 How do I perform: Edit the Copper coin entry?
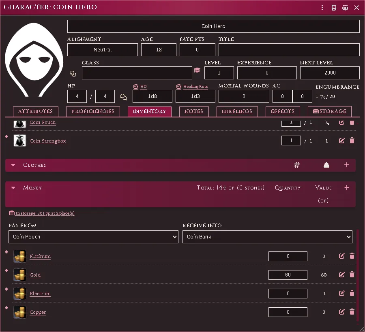click(x=341, y=312)
